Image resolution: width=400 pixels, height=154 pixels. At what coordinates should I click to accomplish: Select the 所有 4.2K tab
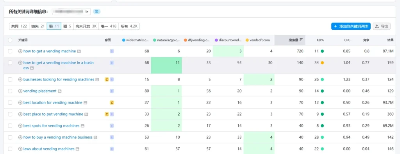click(x=129, y=26)
